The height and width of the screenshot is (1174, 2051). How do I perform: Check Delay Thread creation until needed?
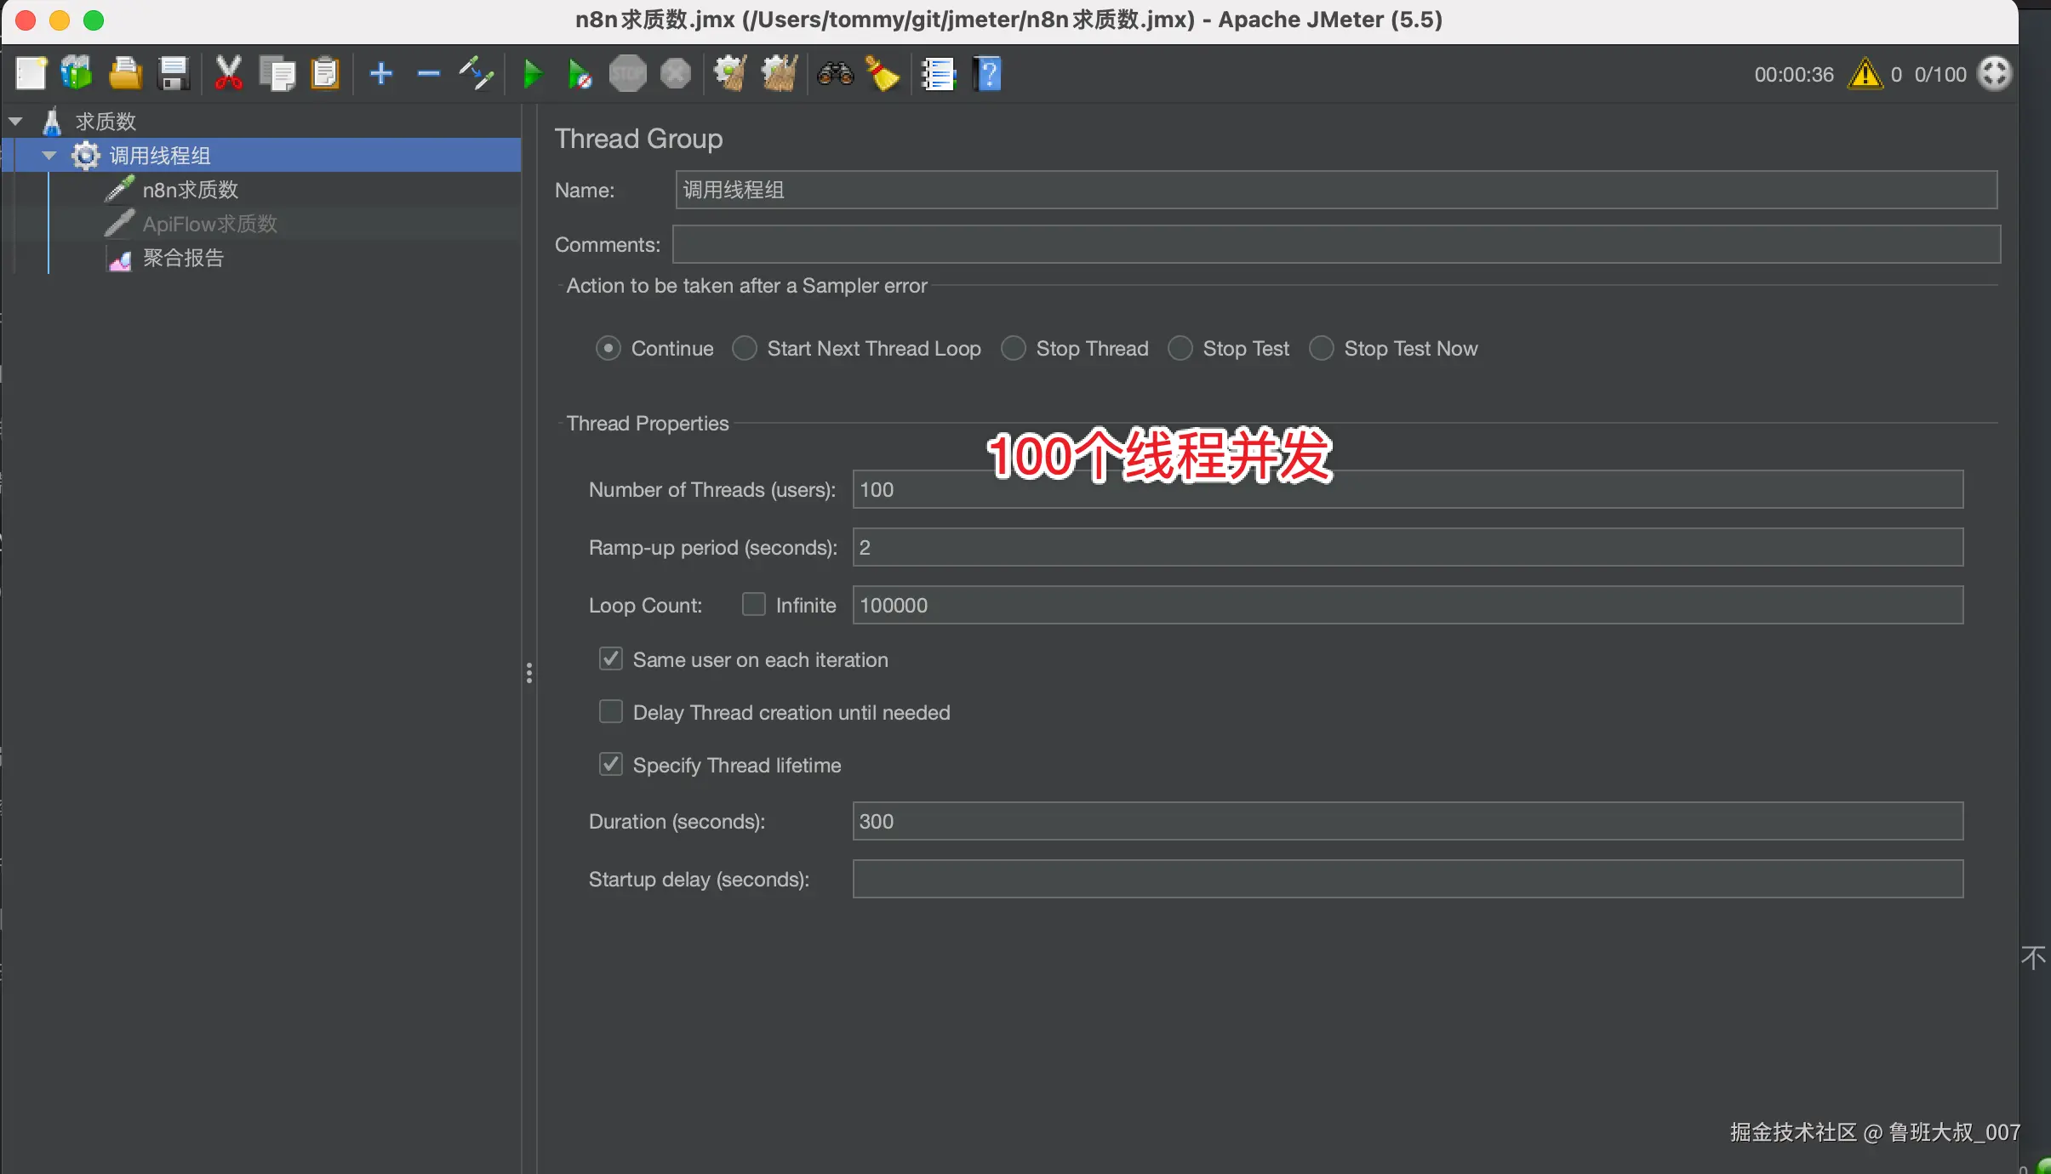611,711
